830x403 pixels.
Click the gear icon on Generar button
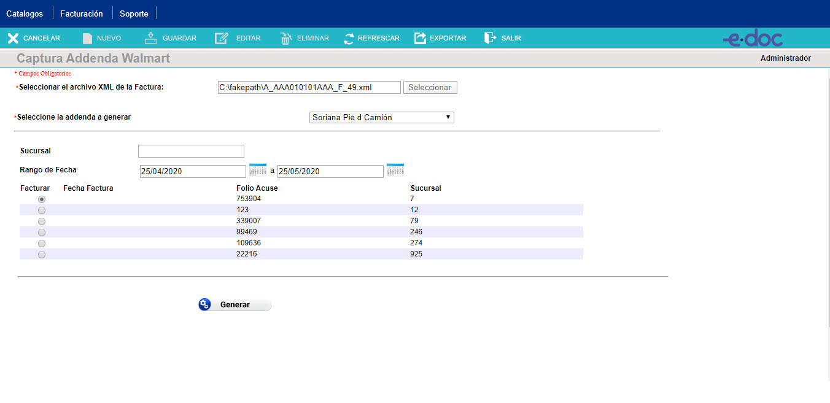tap(205, 304)
